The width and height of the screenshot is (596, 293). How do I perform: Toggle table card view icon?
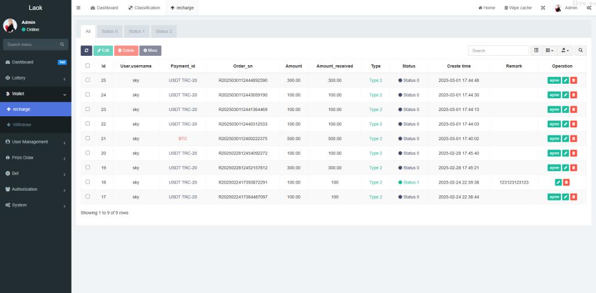point(536,51)
